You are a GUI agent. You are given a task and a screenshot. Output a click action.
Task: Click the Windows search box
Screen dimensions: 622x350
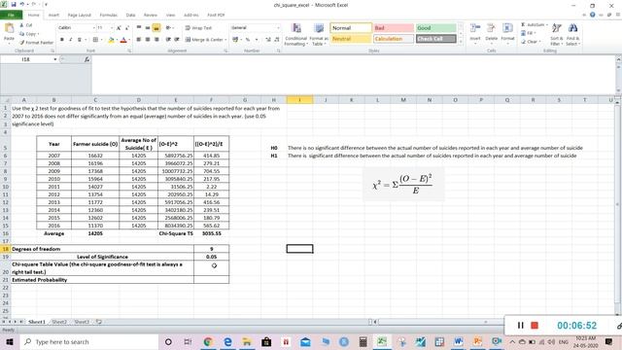click(89, 341)
